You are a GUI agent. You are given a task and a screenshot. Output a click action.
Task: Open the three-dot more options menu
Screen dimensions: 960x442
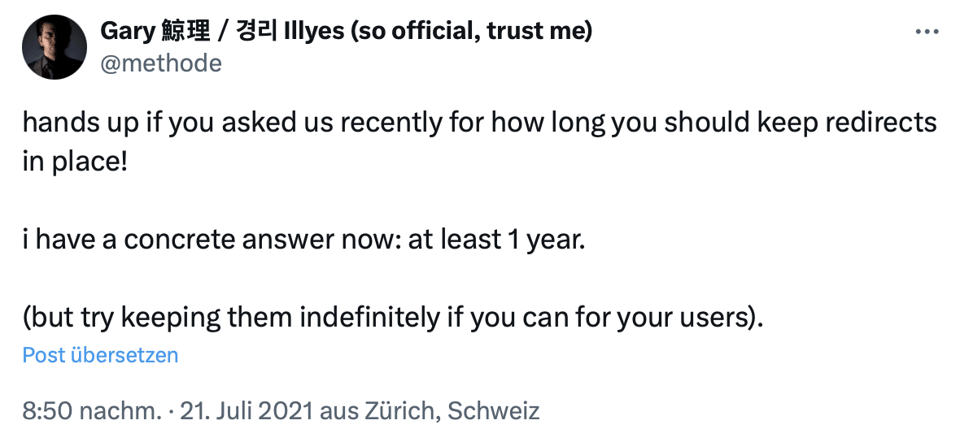pyautogui.click(x=927, y=32)
